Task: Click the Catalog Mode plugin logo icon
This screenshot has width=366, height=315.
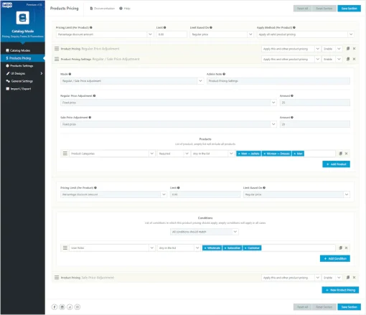Action: pyautogui.click(x=23, y=18)
